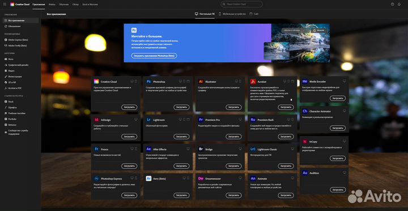
Task: Select the Настольные ПК platform tab
Action: [205, 14]
